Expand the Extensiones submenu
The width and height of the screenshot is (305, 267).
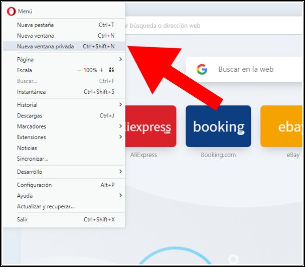pyautogui.click(x=64, y=137)
